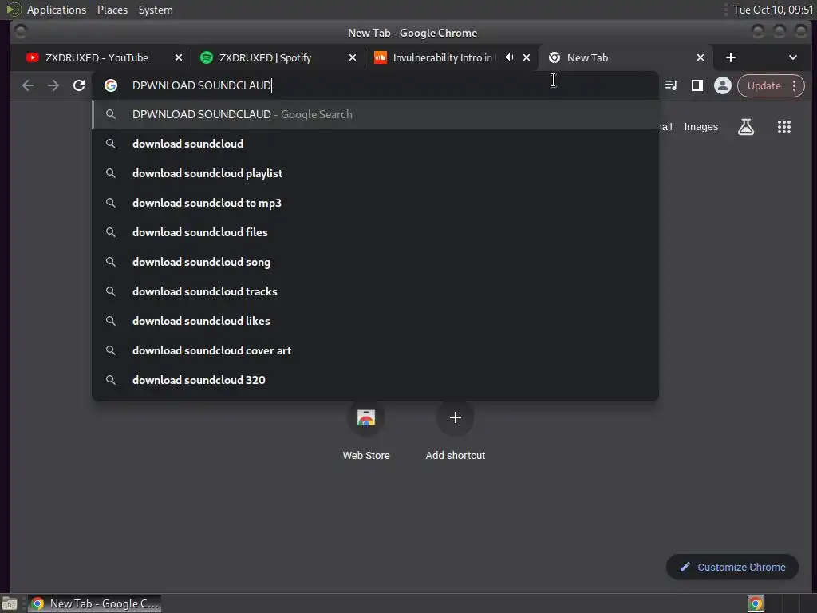This screenshot has width=817, height=613.
Task: Click the Update button
Action: coord(764,85)
